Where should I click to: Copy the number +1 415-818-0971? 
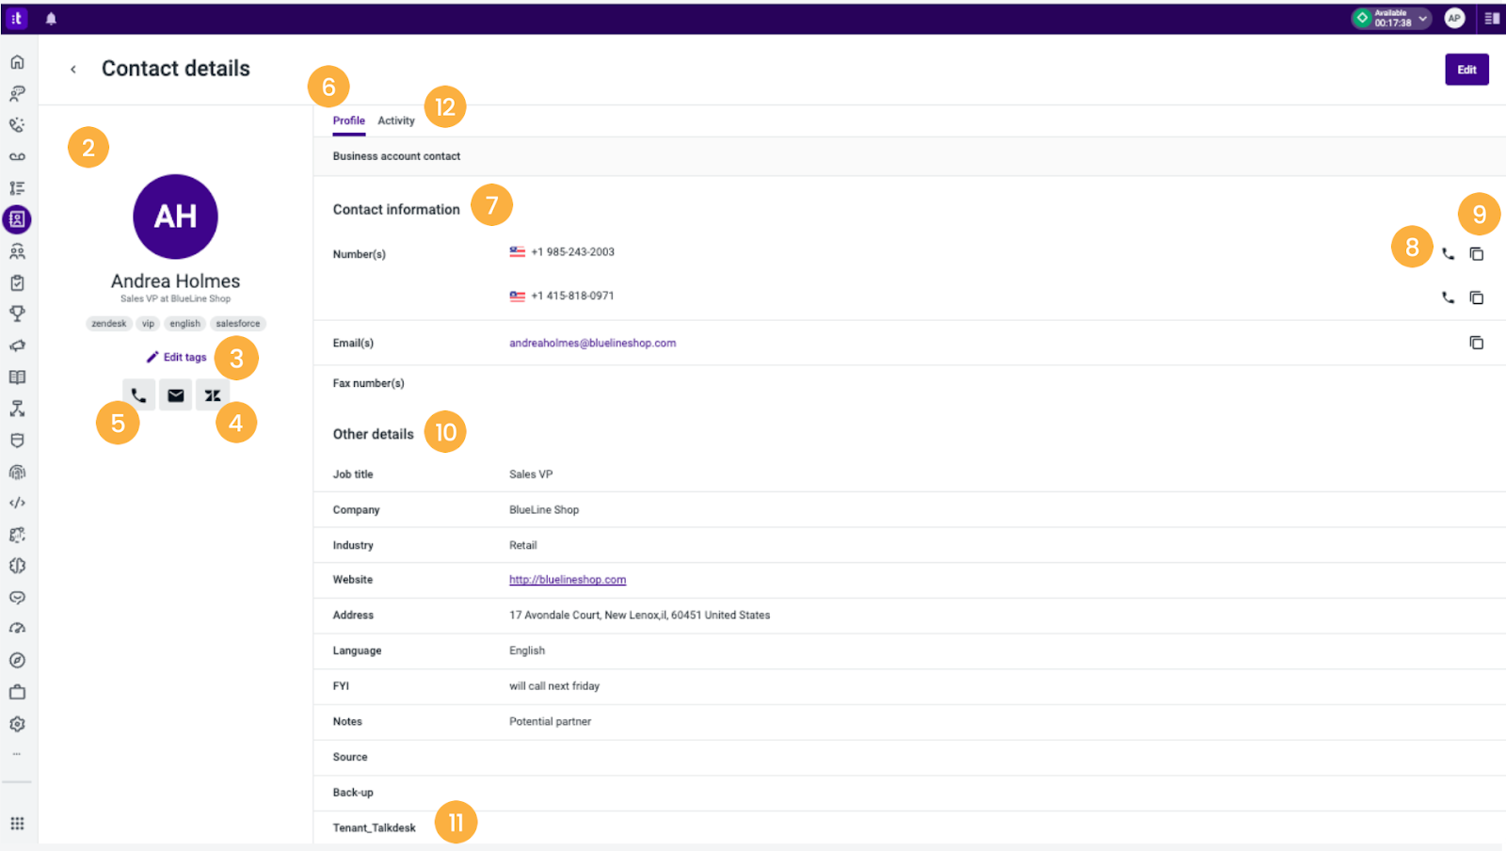[1477, 297]
